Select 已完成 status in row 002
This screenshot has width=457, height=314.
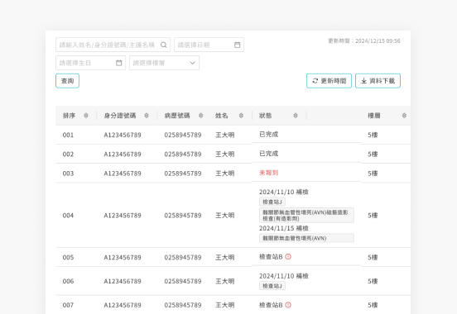pos(269,154)
